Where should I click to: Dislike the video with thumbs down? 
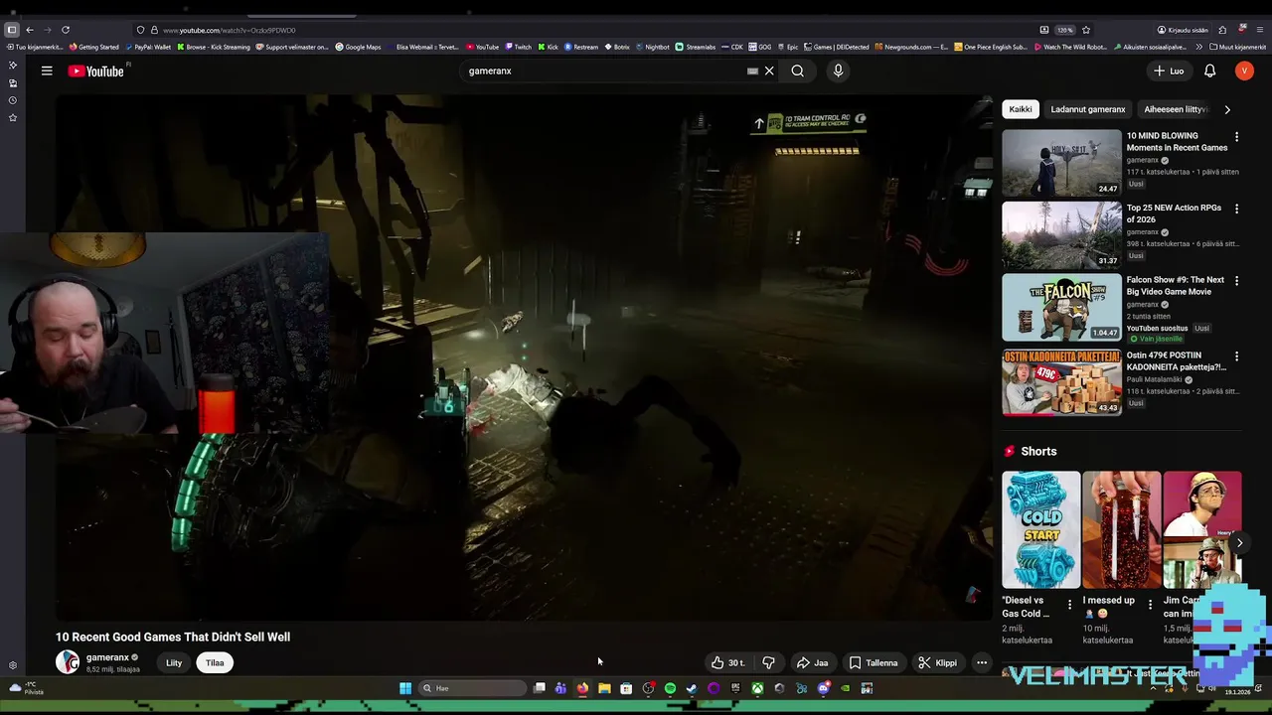[x=768, y=662]
